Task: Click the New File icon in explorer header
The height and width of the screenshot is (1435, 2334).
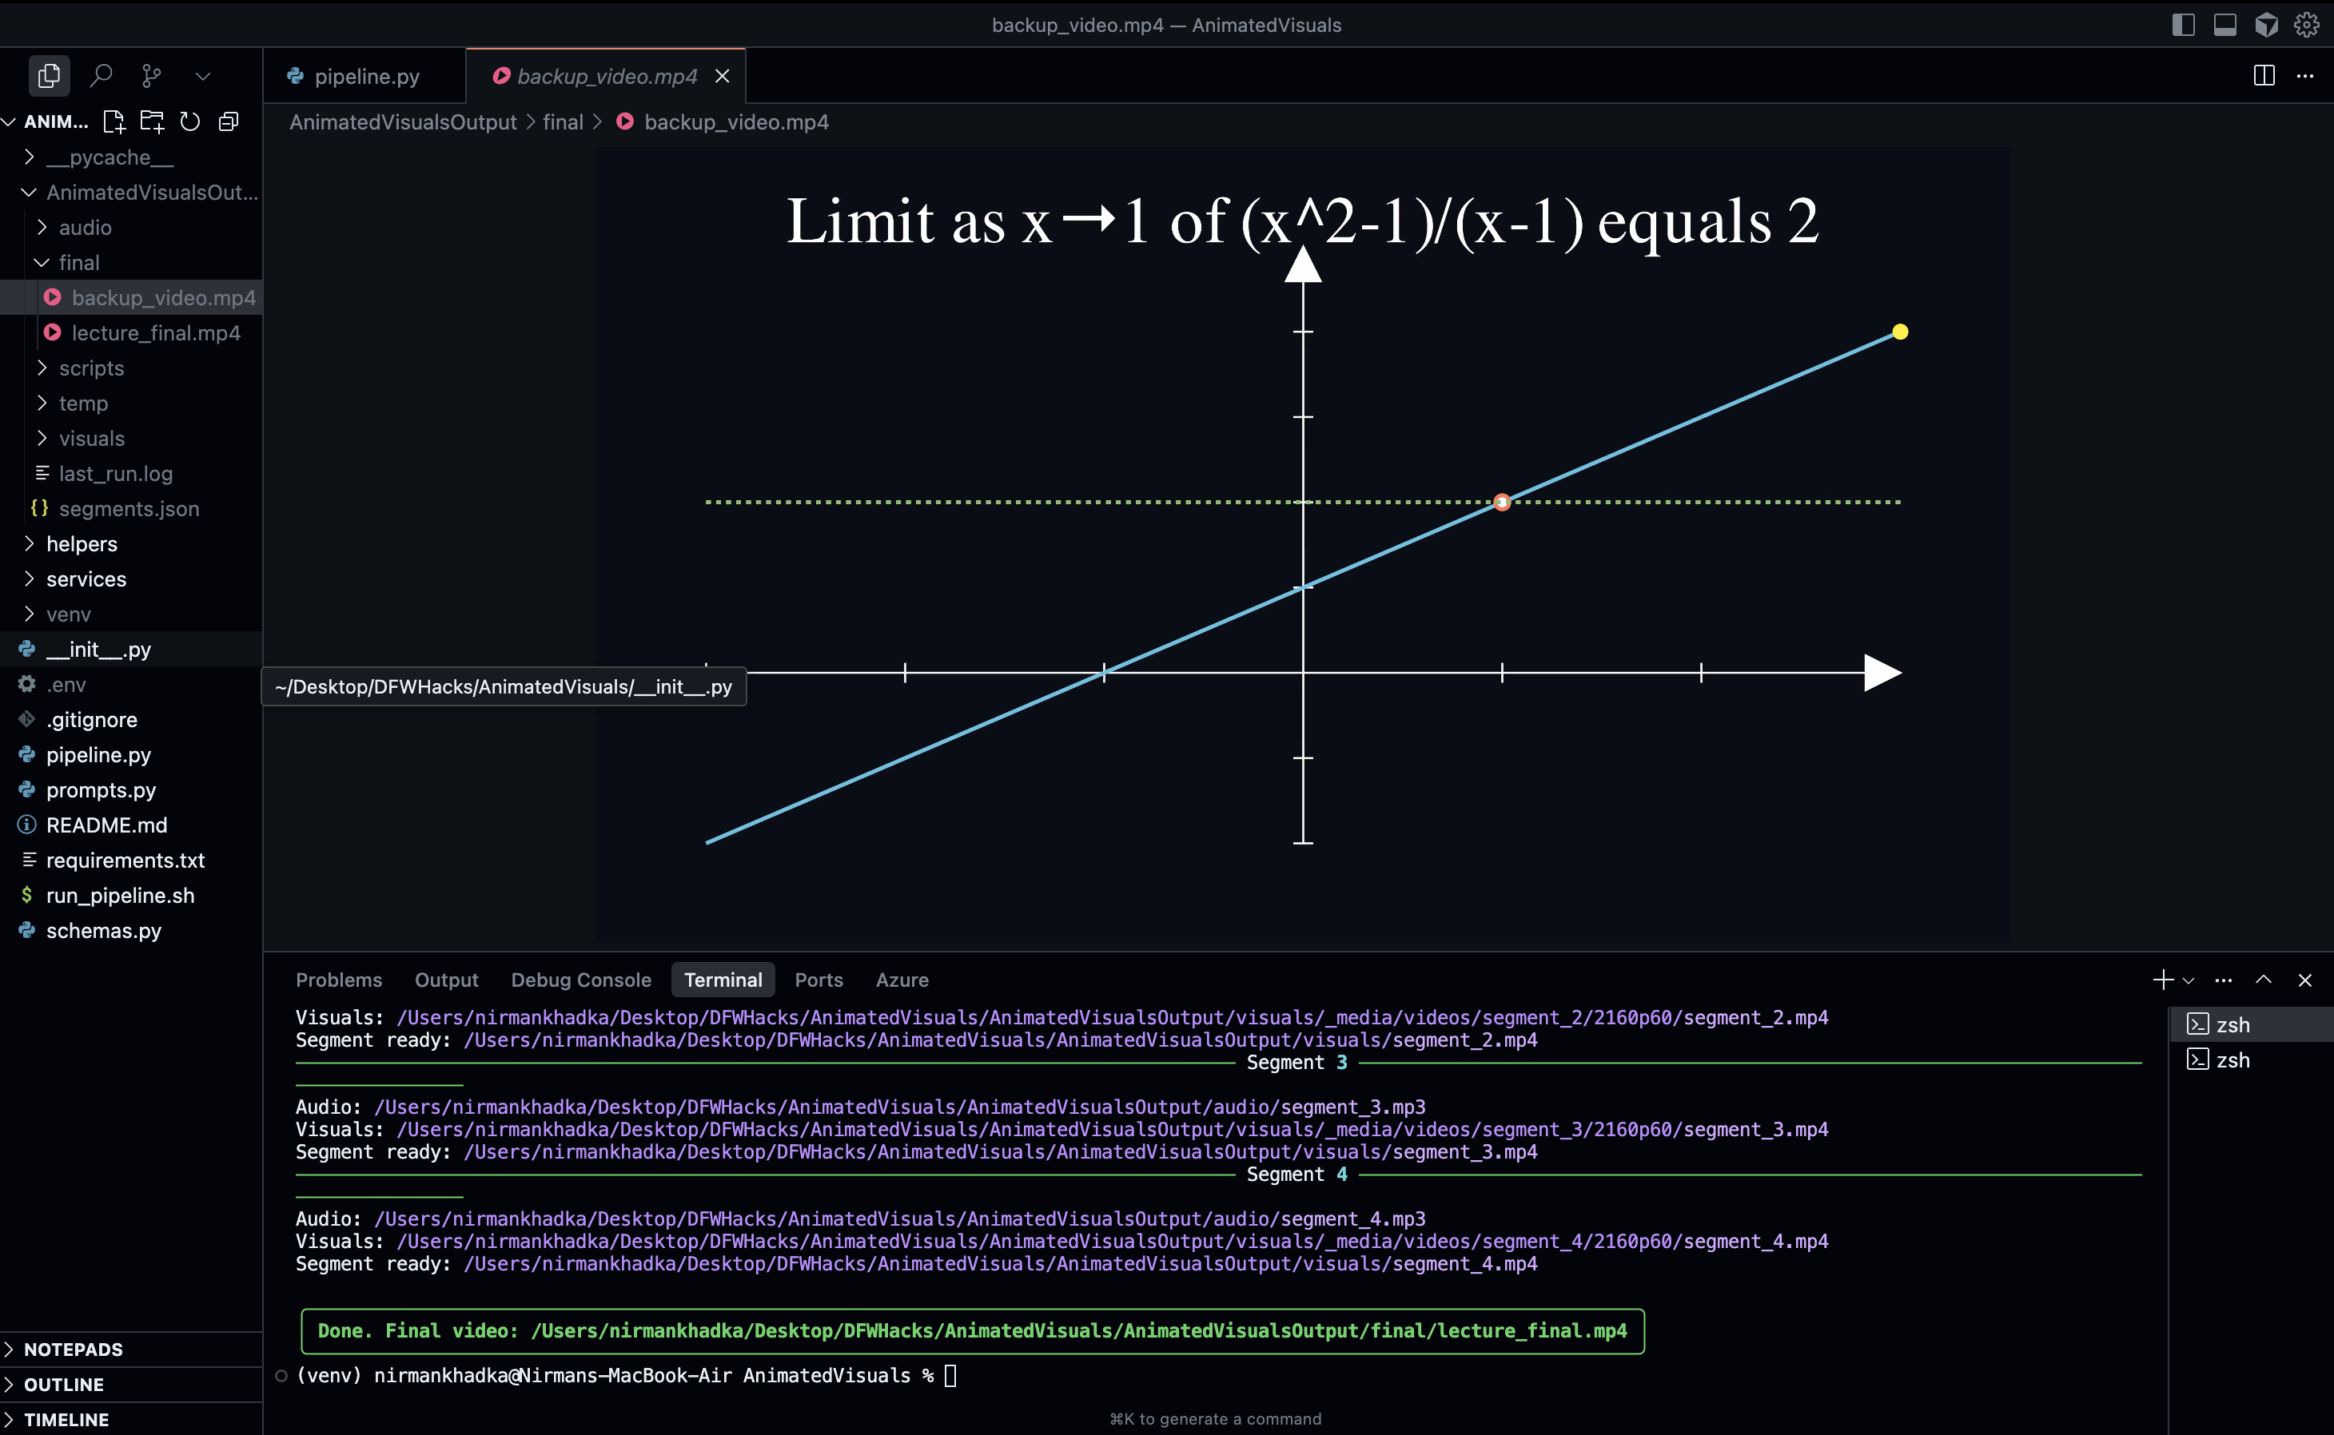Action: [114, 121]
